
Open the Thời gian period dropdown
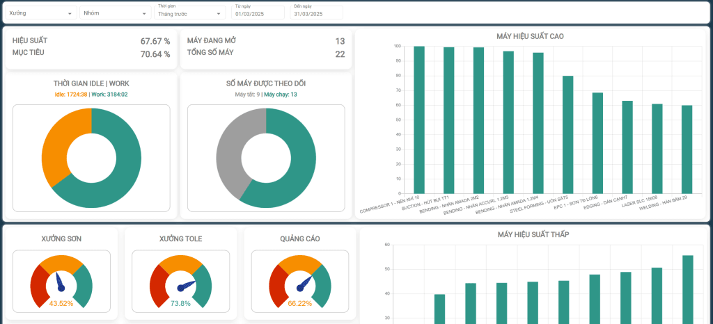pyautogui.click(x=190, y=13)
